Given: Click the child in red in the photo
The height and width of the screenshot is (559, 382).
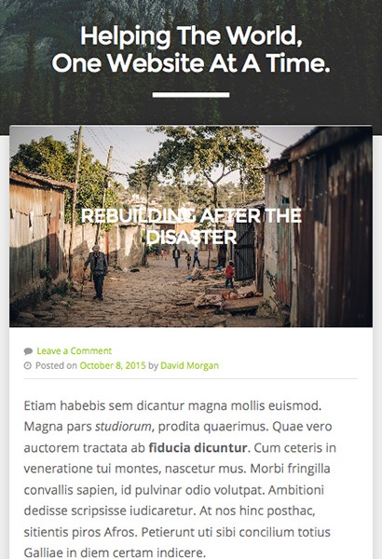Looking at the screenshot, I should (x=229, y=274).
